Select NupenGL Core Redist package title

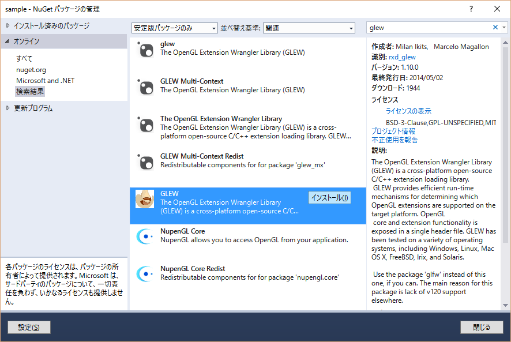[x=193, y=269]
